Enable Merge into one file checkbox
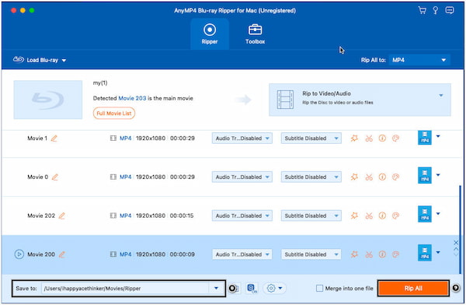The width and height of the screenshot is (466, 305). (319, 289)
